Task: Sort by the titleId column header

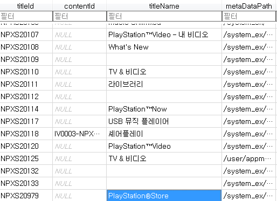Action: [26, 6]
